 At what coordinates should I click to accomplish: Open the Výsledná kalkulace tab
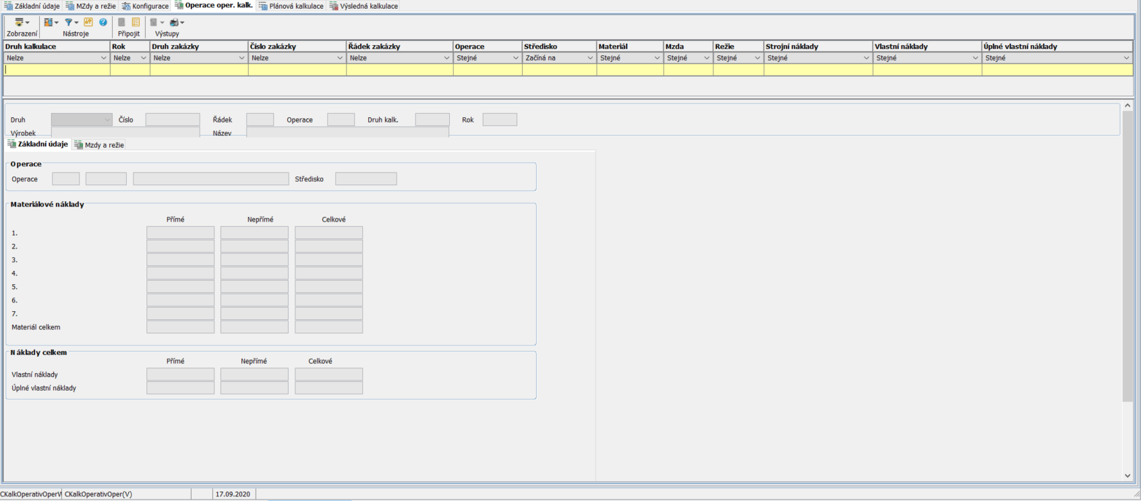364,6
